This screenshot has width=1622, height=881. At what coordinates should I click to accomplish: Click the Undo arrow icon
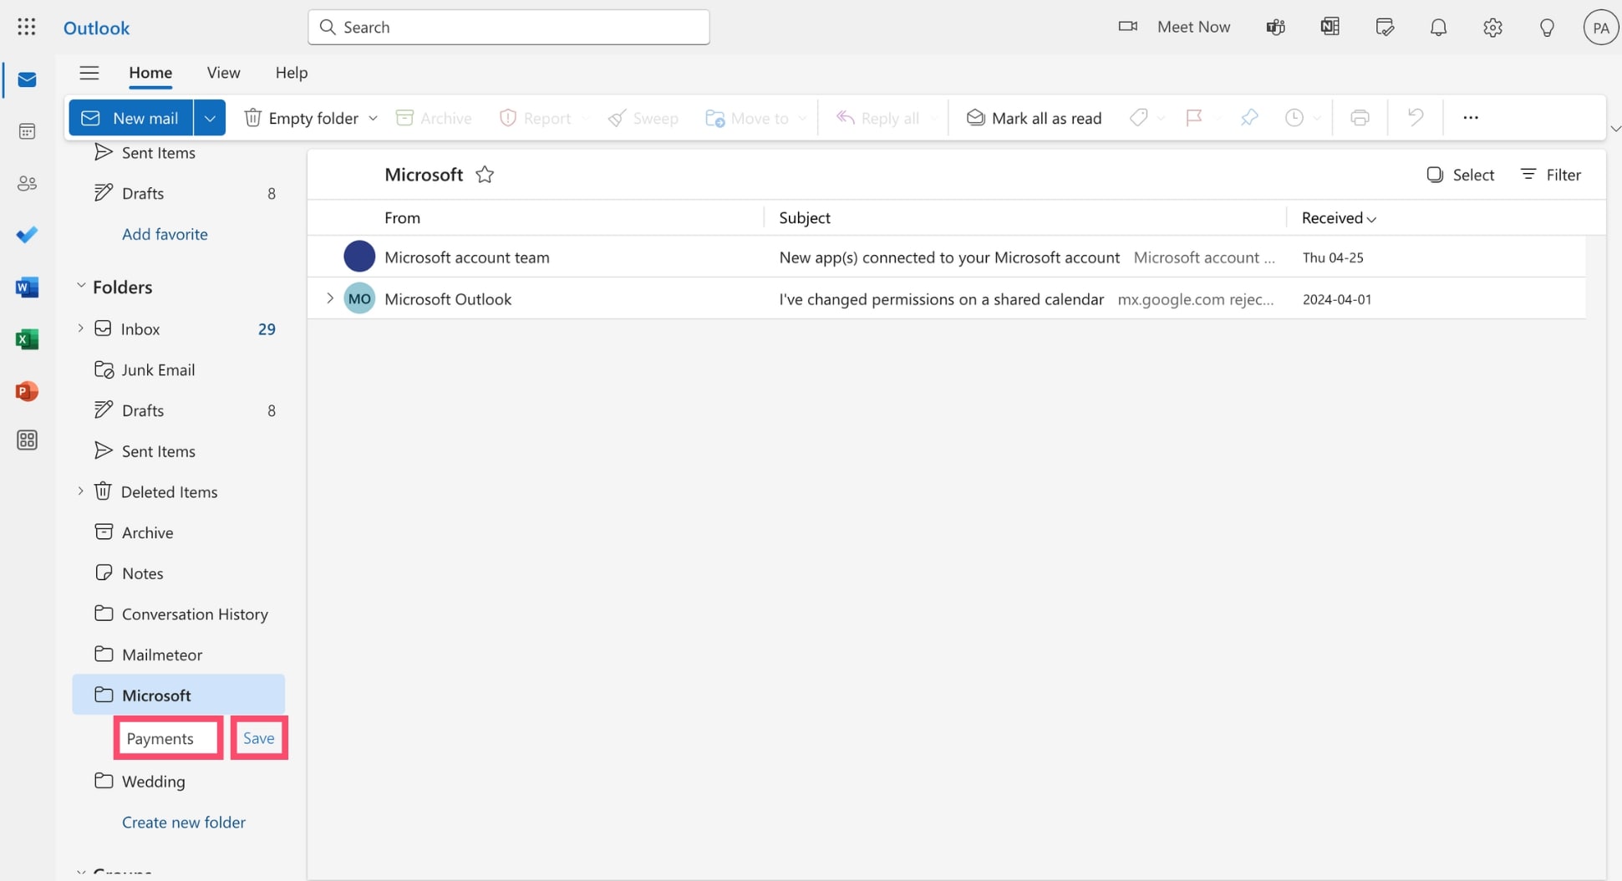point(1415,118)
